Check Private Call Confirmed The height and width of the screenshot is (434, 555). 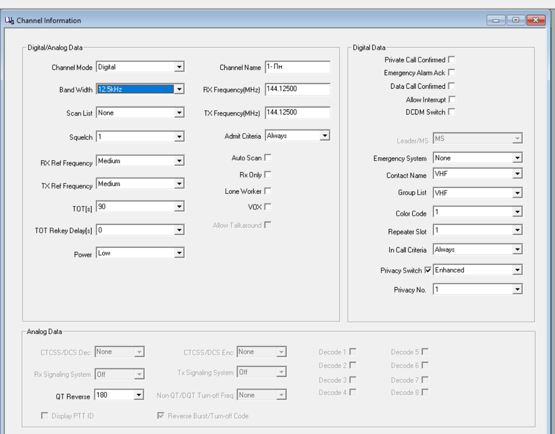[x=452, y=60]
